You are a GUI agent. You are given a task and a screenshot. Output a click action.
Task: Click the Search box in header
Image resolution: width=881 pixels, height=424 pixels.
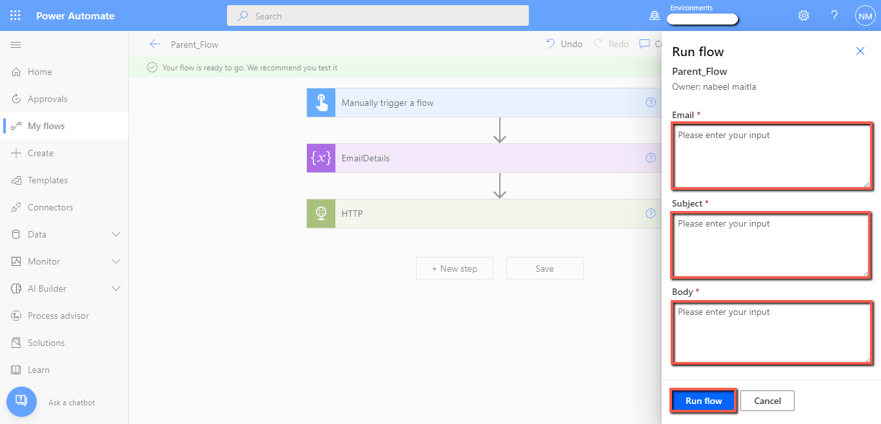378,15
